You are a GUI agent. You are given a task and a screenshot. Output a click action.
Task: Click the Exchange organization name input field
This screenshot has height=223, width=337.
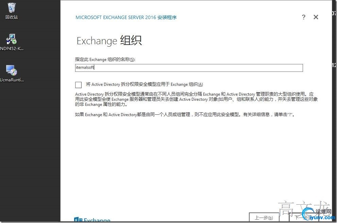pos(189,68)
